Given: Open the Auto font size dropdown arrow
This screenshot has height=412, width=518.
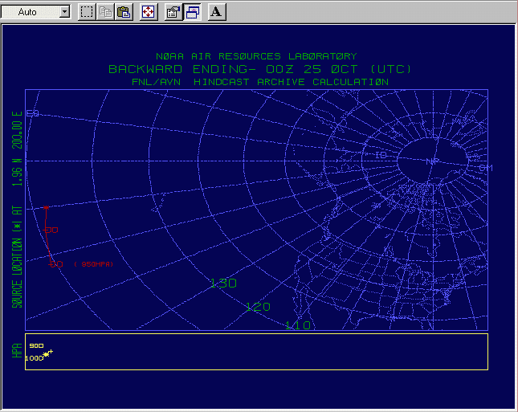Looking at the screenshot, I should point(64,12).
